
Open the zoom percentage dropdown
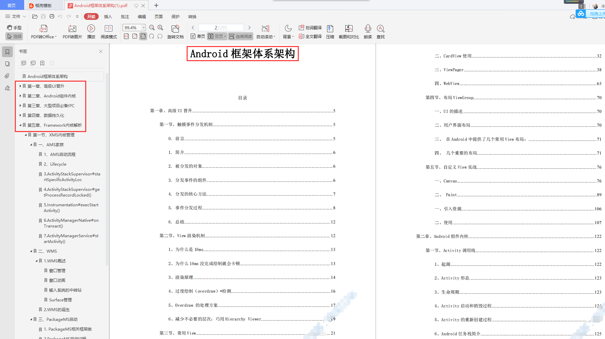[144, 28]
